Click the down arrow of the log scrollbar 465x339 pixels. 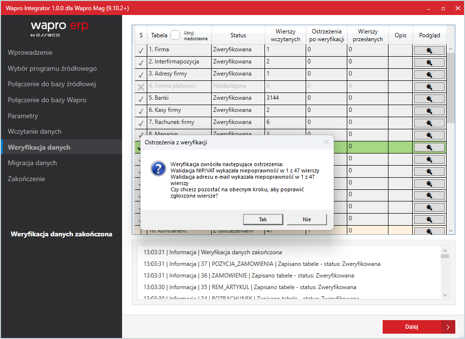coord(445,295)
